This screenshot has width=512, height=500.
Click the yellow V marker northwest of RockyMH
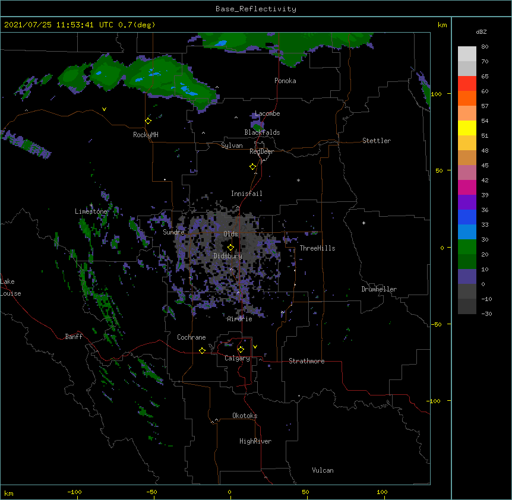click(104, 109)
